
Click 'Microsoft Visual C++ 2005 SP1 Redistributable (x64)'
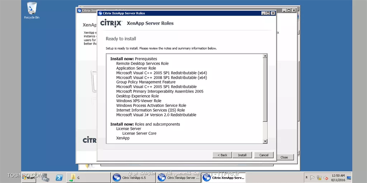click(x=162, y=73)
